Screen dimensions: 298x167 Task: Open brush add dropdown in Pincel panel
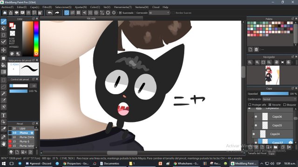tap(24, 152)
